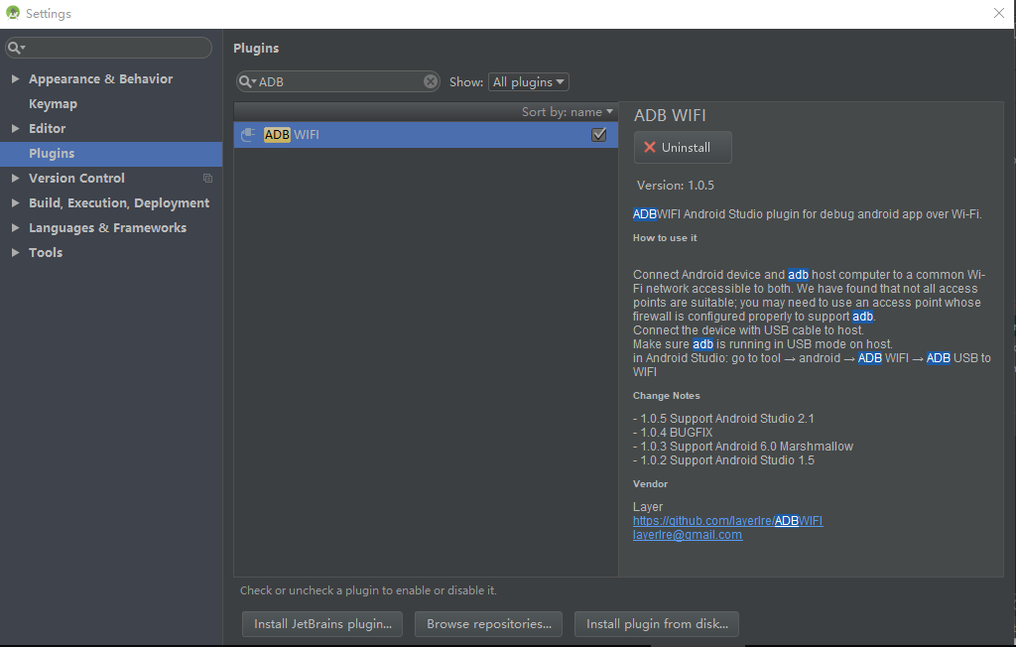Focus the settings search field
Viewport: 1016px width, 647px height.
(109, 48)
